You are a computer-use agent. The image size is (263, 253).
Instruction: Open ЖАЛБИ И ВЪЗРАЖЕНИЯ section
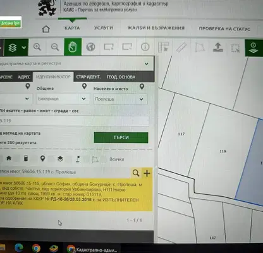pos(156,28)
